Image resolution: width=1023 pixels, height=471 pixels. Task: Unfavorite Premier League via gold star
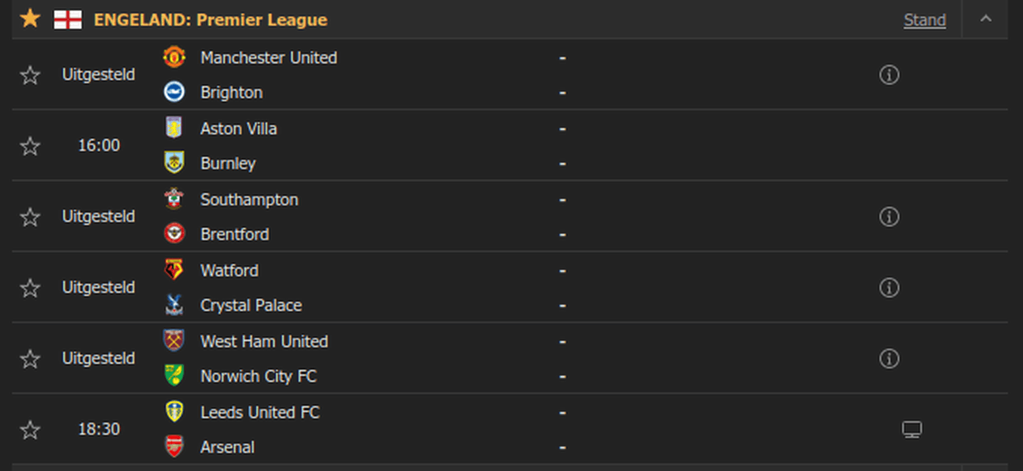click(30, 19)
